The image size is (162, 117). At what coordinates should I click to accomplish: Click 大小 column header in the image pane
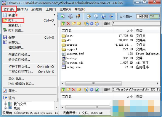pos(124,30)
